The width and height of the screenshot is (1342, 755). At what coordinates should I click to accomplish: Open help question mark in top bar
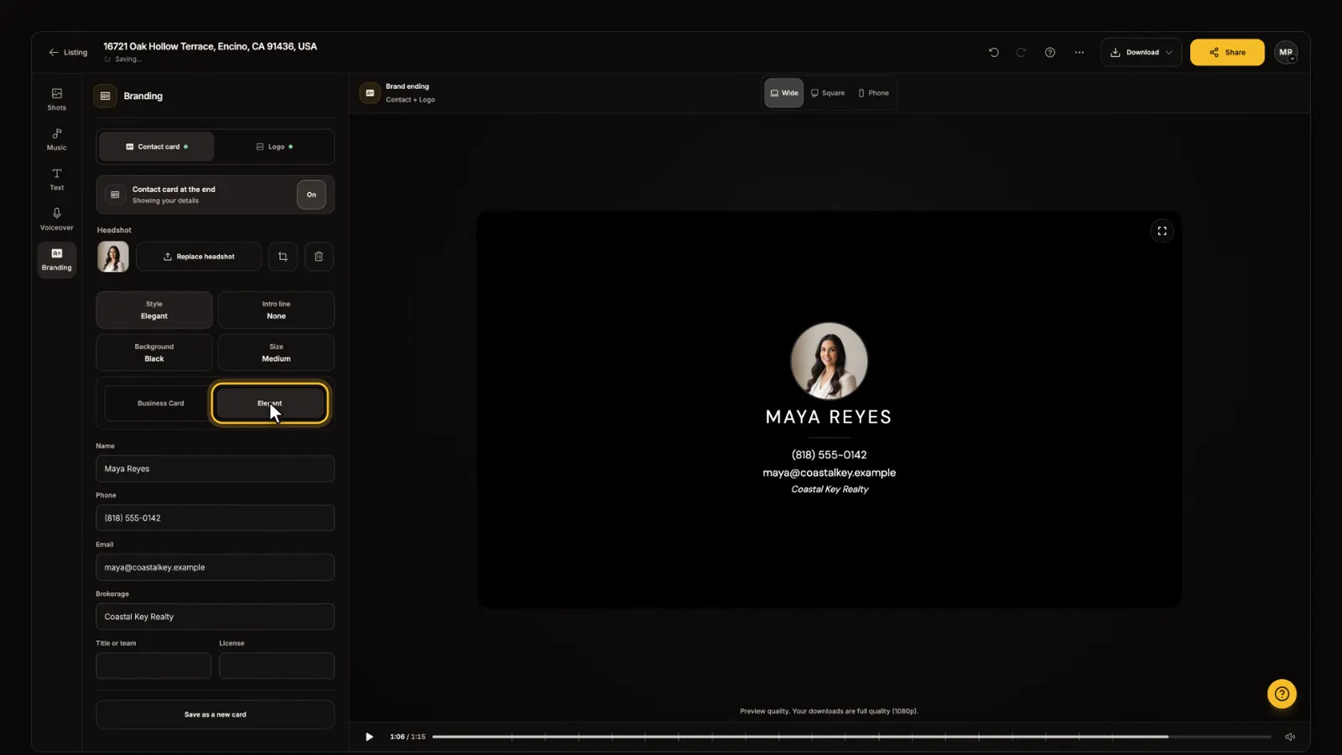[1049, 52]
